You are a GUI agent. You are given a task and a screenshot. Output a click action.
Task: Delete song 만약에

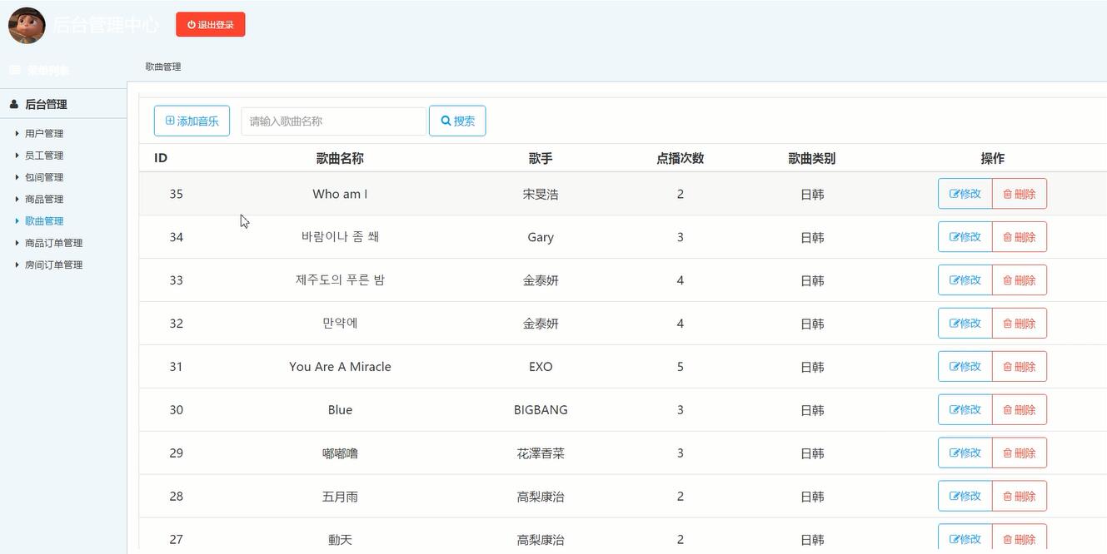pos(1020,324)
